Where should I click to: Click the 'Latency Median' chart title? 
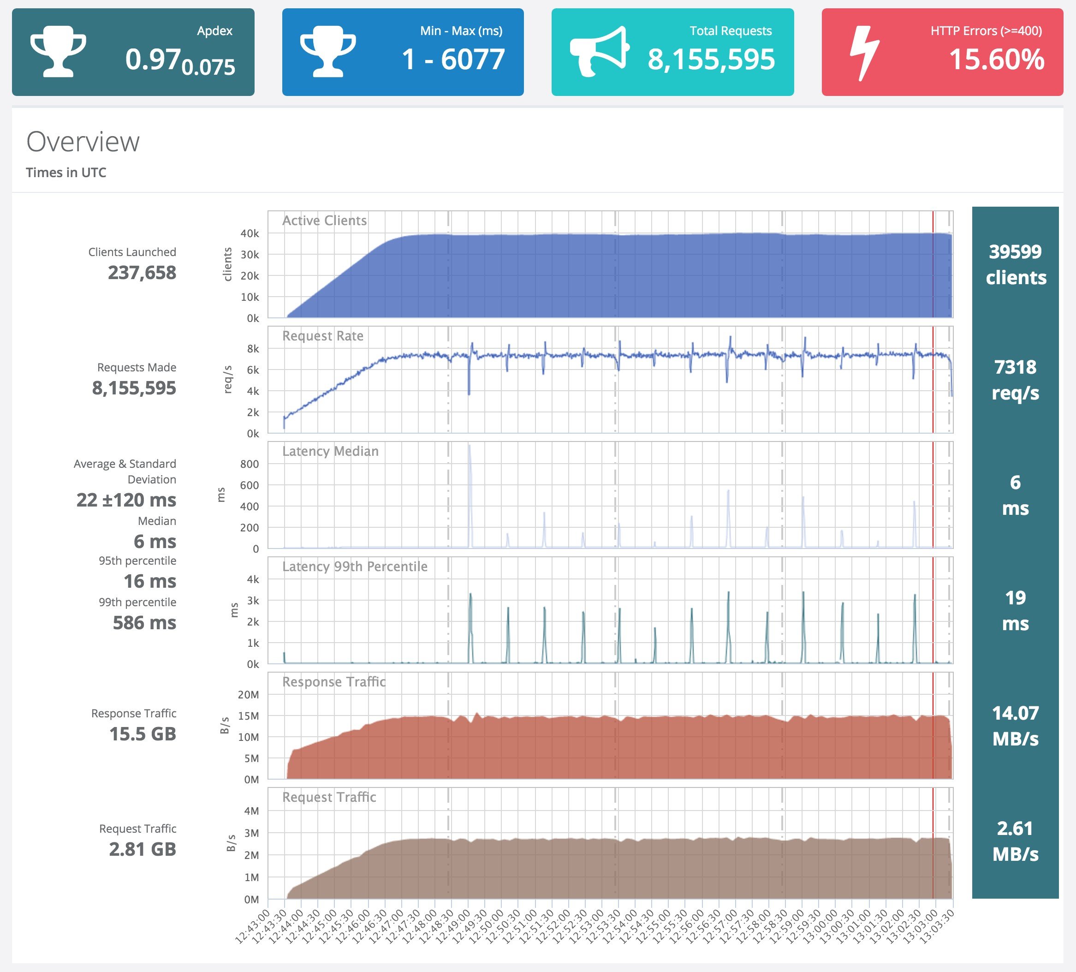point(330,451)
